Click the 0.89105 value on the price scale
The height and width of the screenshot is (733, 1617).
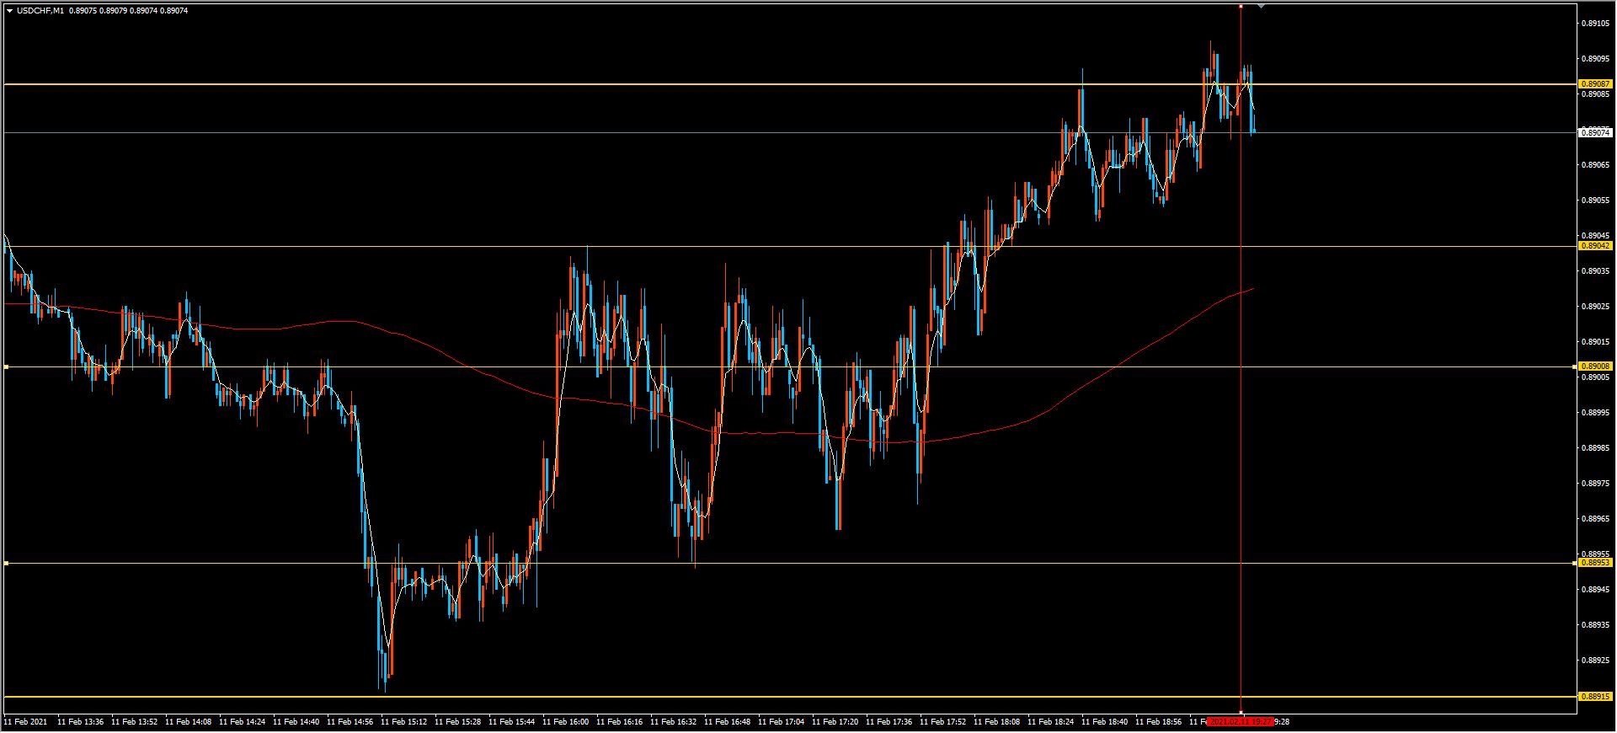1596,24
